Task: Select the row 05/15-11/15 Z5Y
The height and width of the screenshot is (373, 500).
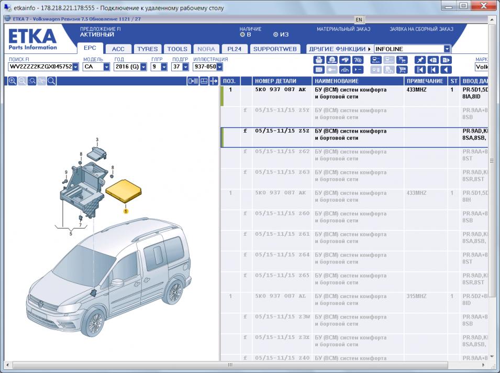Action: 354,117
